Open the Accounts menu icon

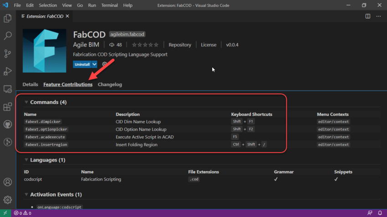click(8, 182)
